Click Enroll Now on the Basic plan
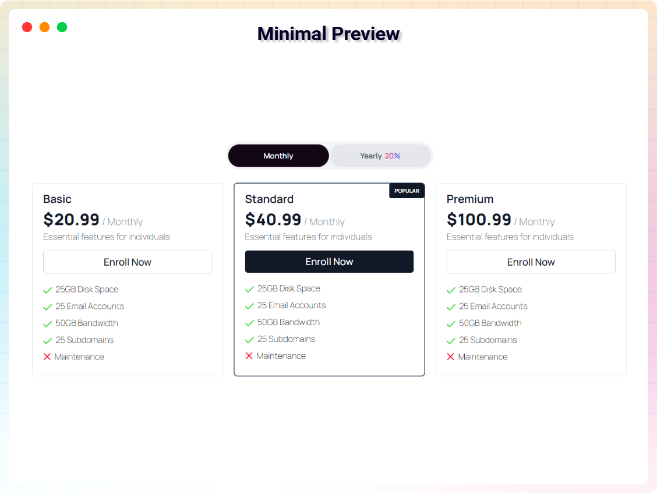Viewport: 657px width, 493px height. (128, 262)
